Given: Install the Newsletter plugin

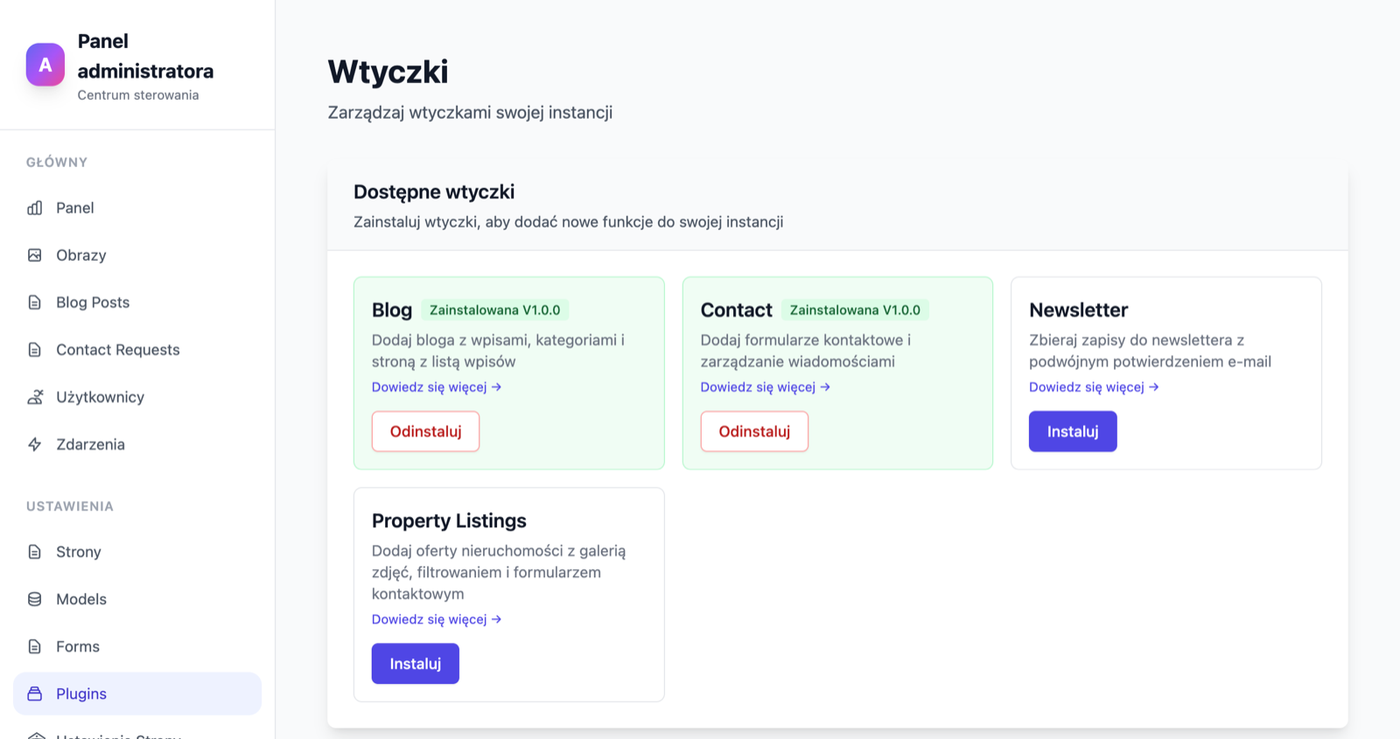Looking at the screenshot, I should coord(1073,431).
